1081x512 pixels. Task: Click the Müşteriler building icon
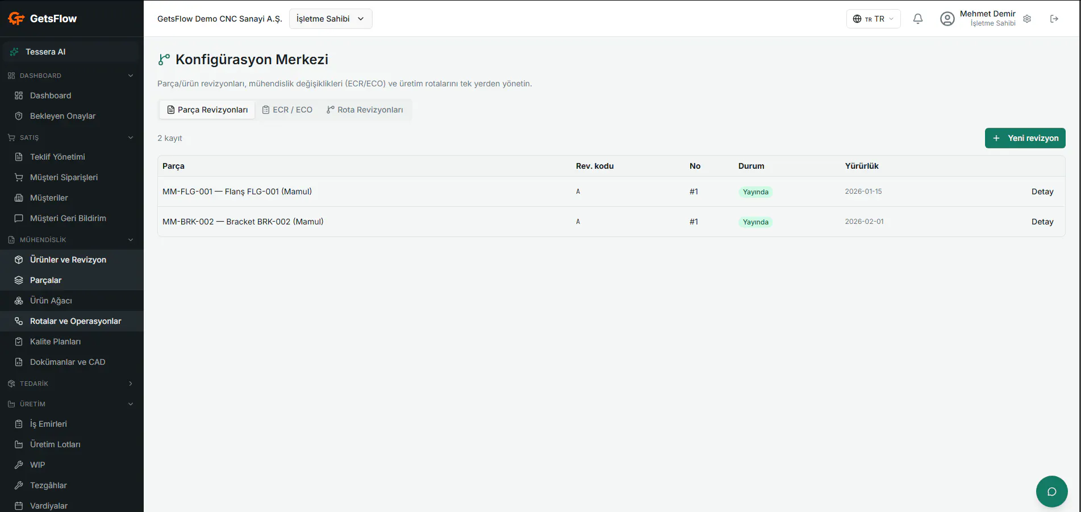click(19, 198)
